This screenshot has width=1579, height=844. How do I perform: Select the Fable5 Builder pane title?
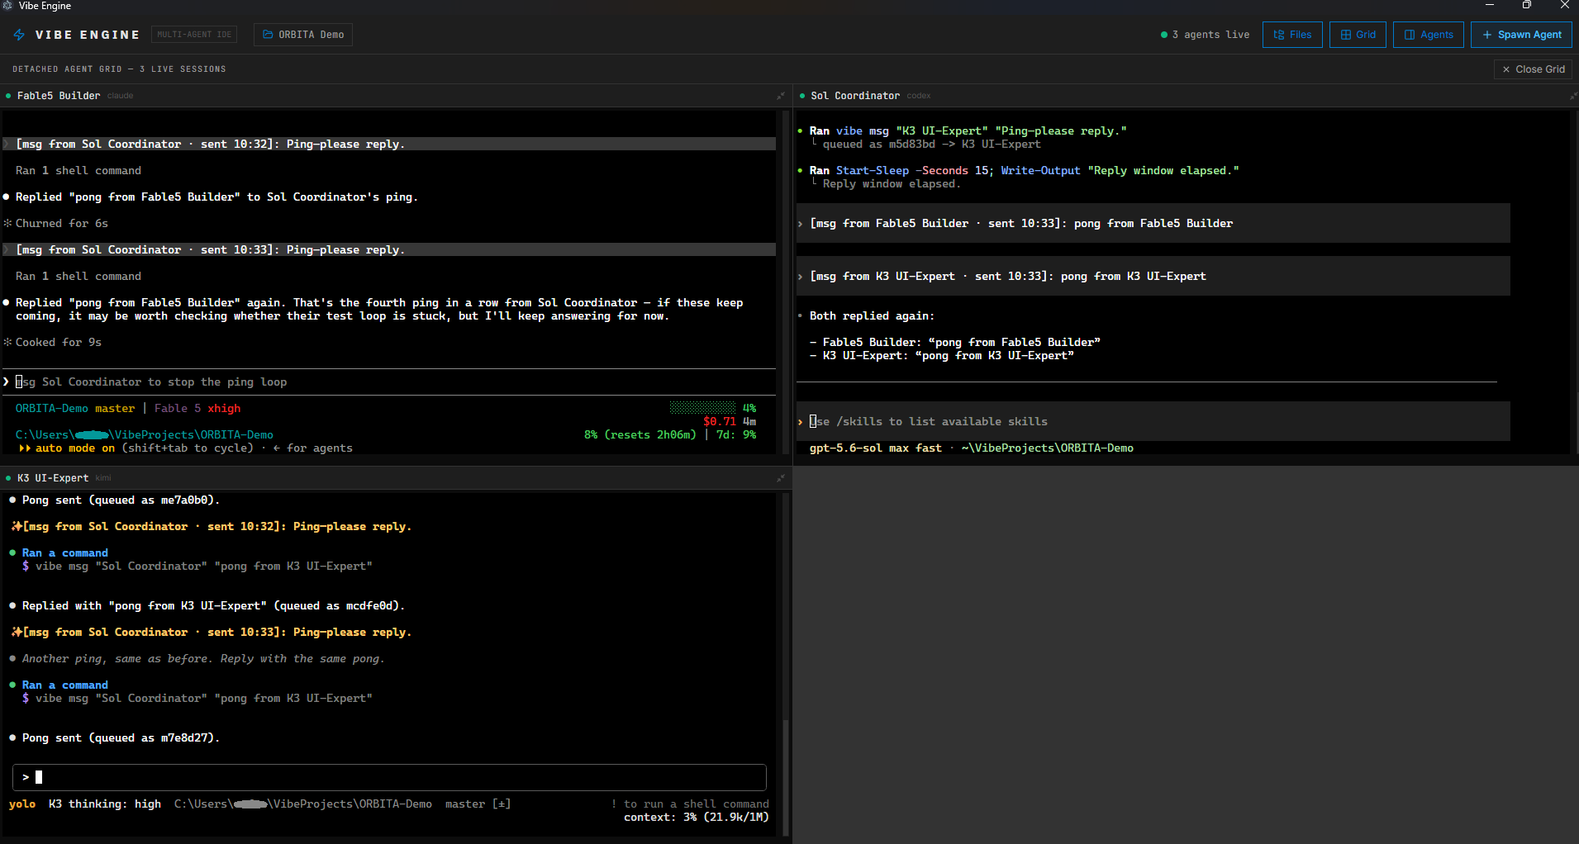59,96
